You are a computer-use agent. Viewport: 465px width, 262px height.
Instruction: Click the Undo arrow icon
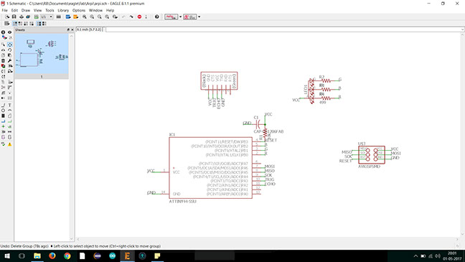[123, 17]
